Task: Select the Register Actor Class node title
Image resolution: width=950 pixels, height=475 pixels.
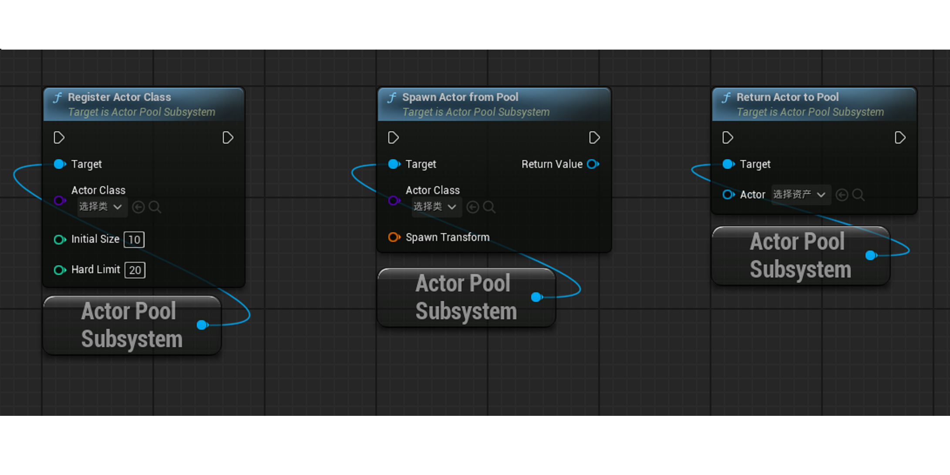Action: click(119, 97)
